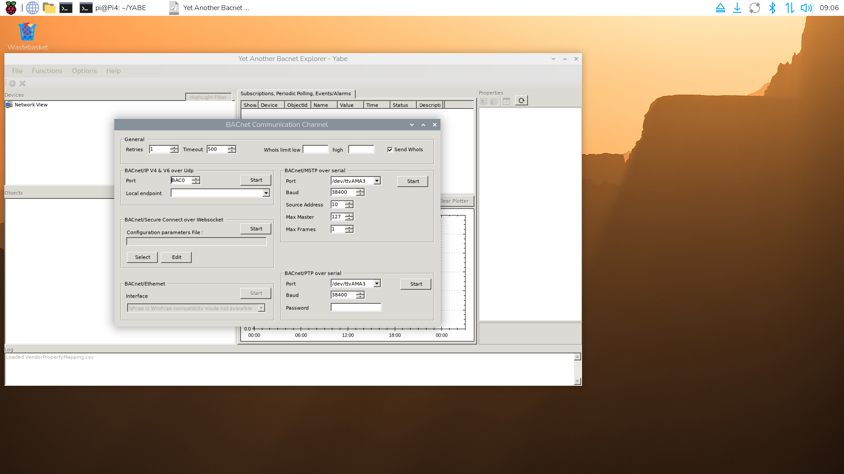Click the WhoIs limit low field
Viewport: 844px width, 474px height.
pyautogui.click(x=316, y=150)
